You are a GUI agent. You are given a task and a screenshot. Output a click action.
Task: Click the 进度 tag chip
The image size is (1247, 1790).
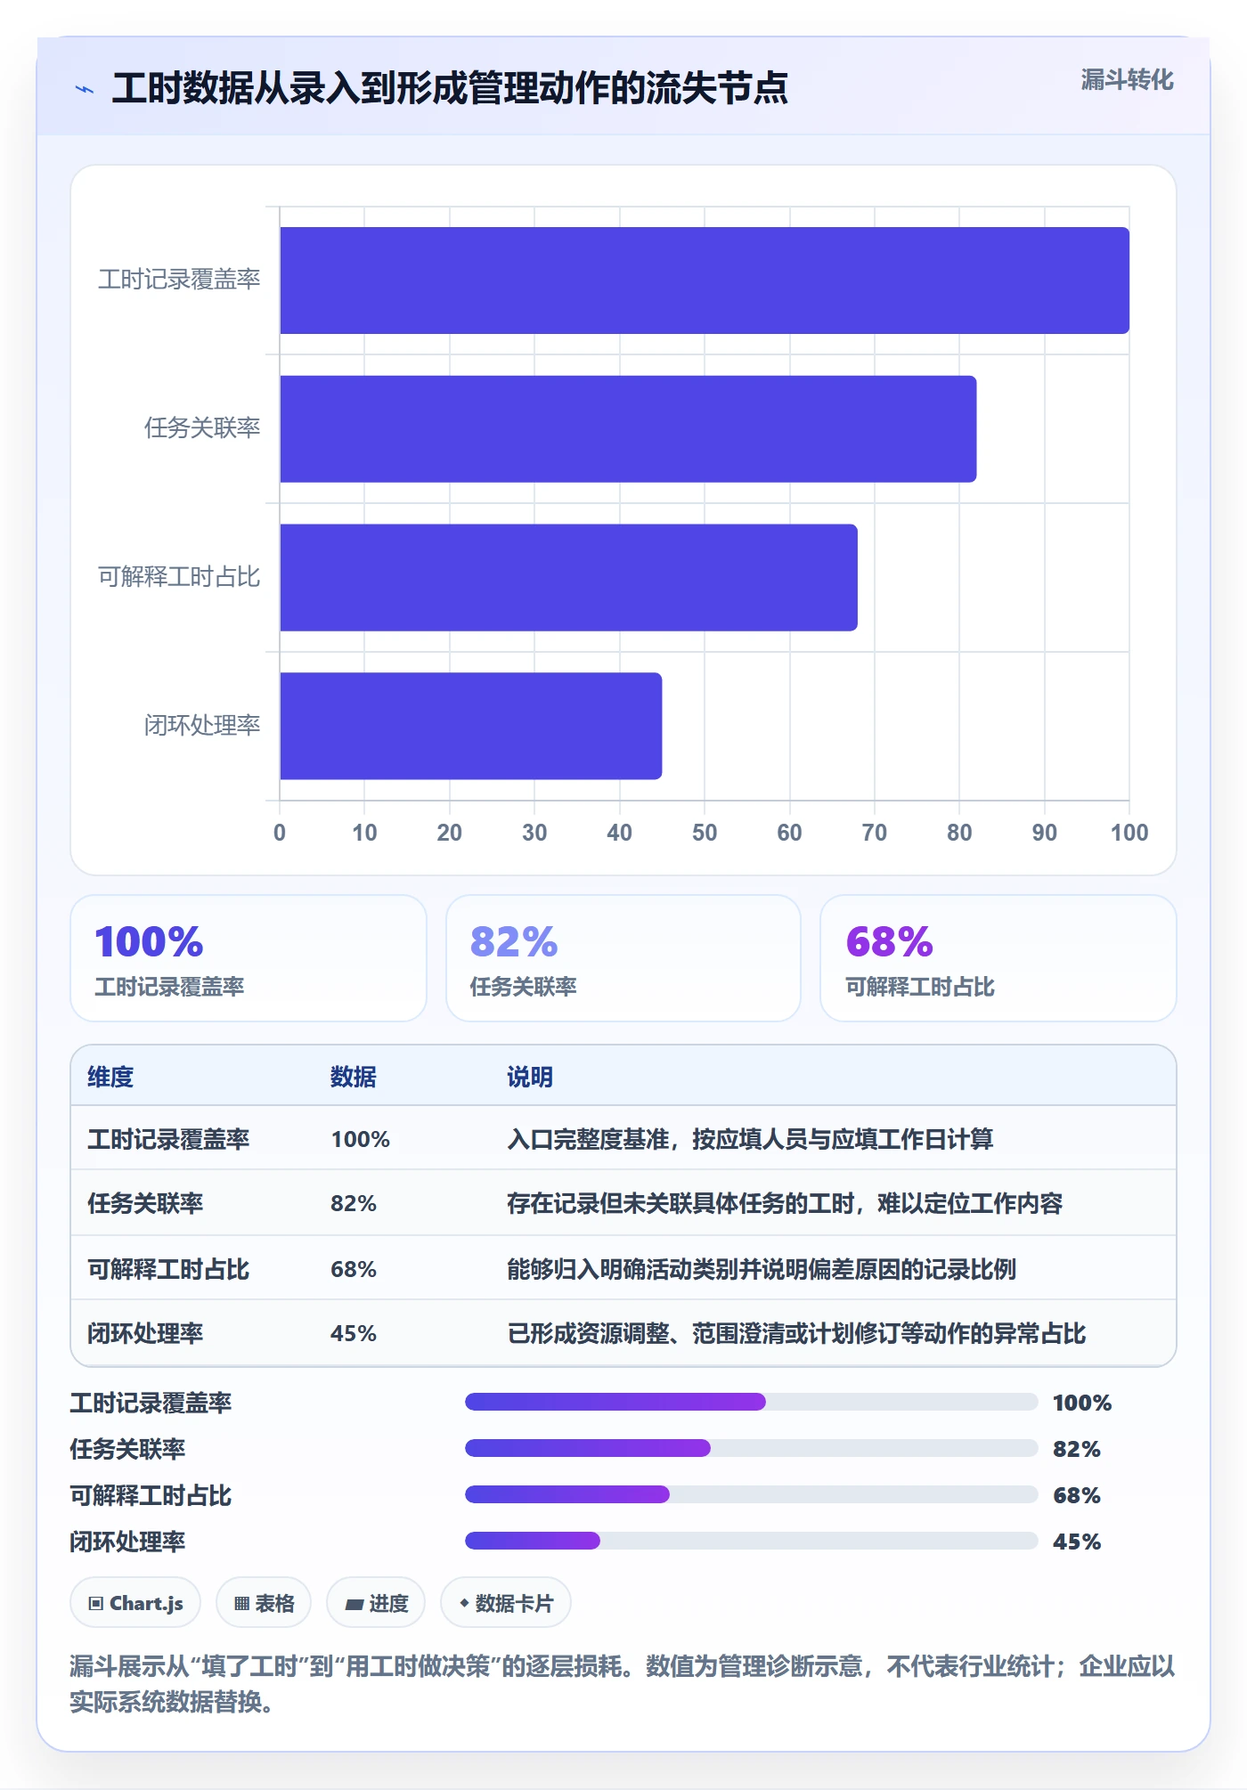[376, 1603]
